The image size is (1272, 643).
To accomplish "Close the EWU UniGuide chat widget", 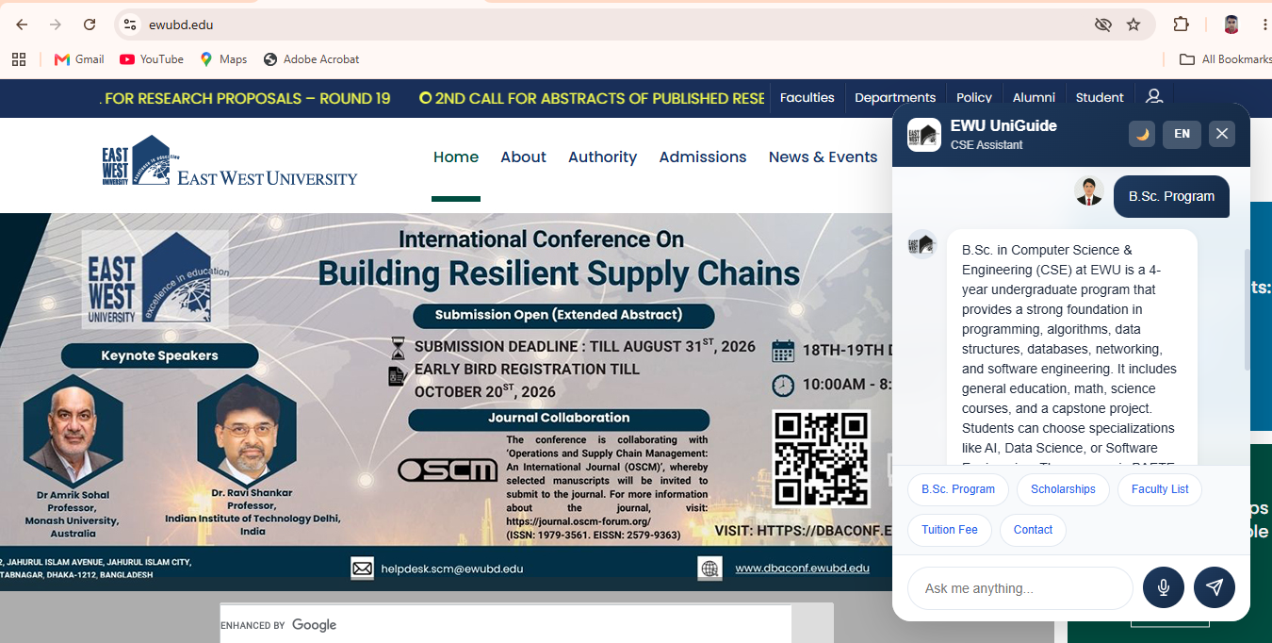I will click(1222, 134).
